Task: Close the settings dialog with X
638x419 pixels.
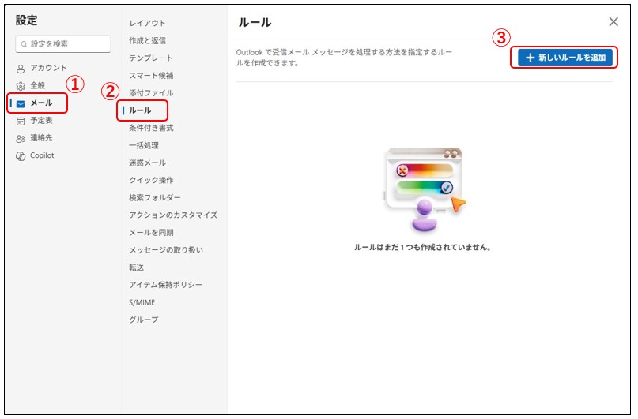Action: (x=613, y=22)
